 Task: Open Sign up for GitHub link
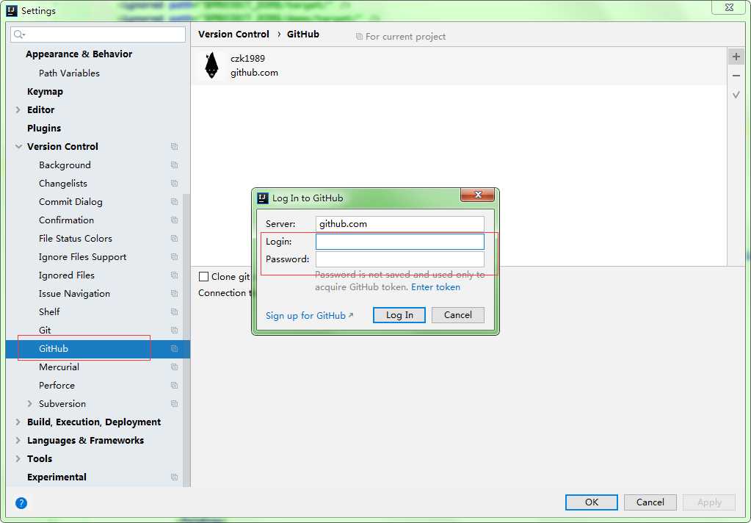point(309,315)
